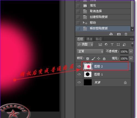The image size is (137, 118).
Task: Hide the 背景 layer eye icon
Action: pos(79,82)
